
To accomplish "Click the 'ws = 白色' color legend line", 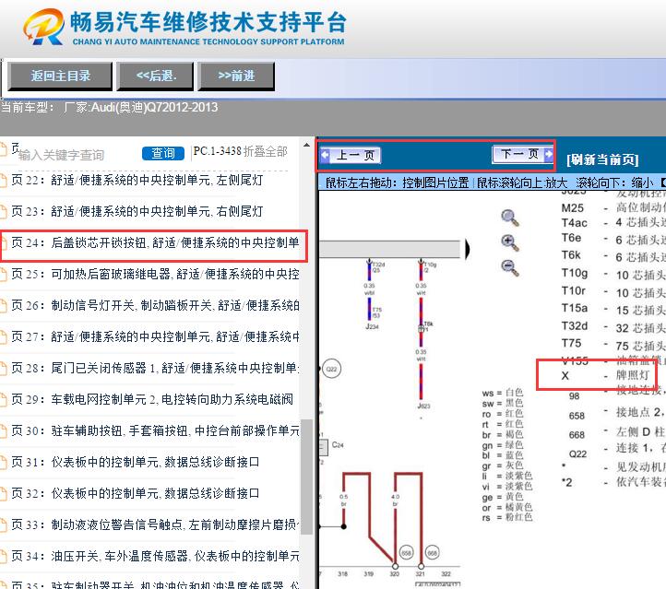I will tap(503, 393).
